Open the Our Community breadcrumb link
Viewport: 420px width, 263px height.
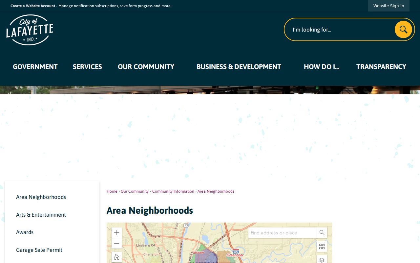click(135, 191)
